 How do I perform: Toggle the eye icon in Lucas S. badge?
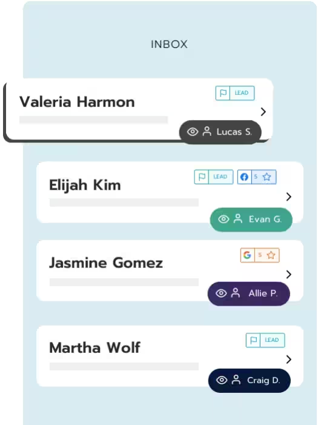click(193, 132)
